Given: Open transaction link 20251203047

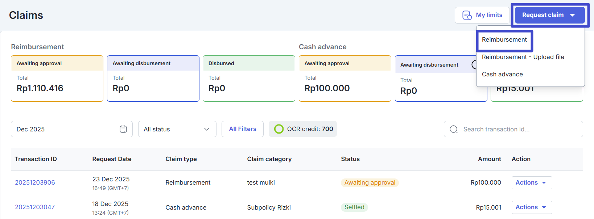Looking at the screenshot, I should pos(35,207).
